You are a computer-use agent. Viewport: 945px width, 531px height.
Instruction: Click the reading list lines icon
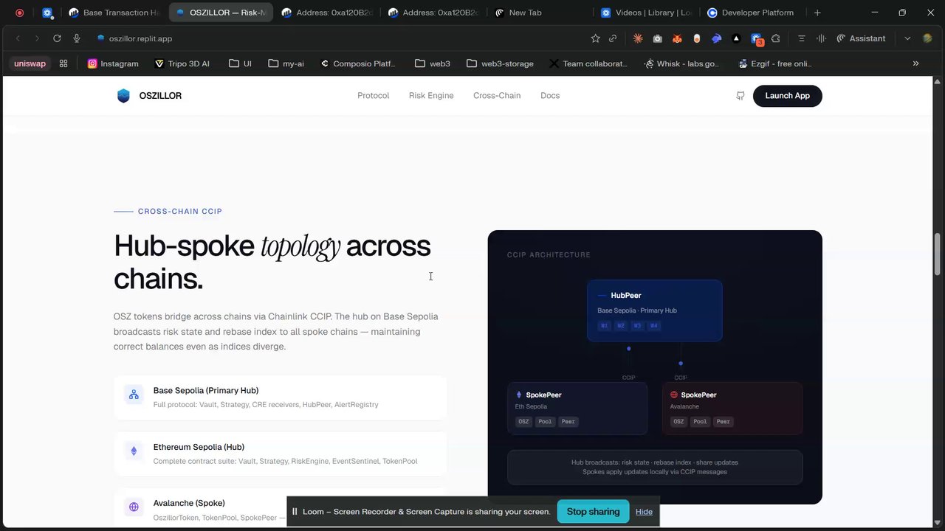tap(801, 38)
